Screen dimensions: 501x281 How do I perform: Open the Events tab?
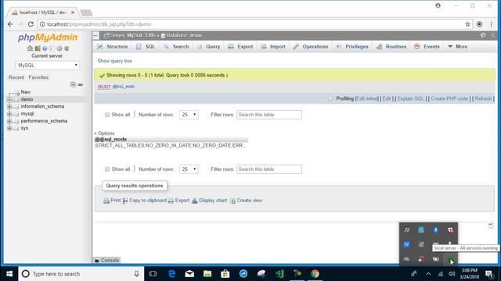(x=427, y=47)
